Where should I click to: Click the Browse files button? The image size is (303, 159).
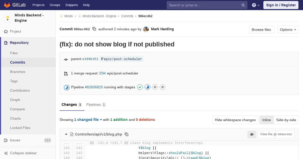[x=261, y=30]
